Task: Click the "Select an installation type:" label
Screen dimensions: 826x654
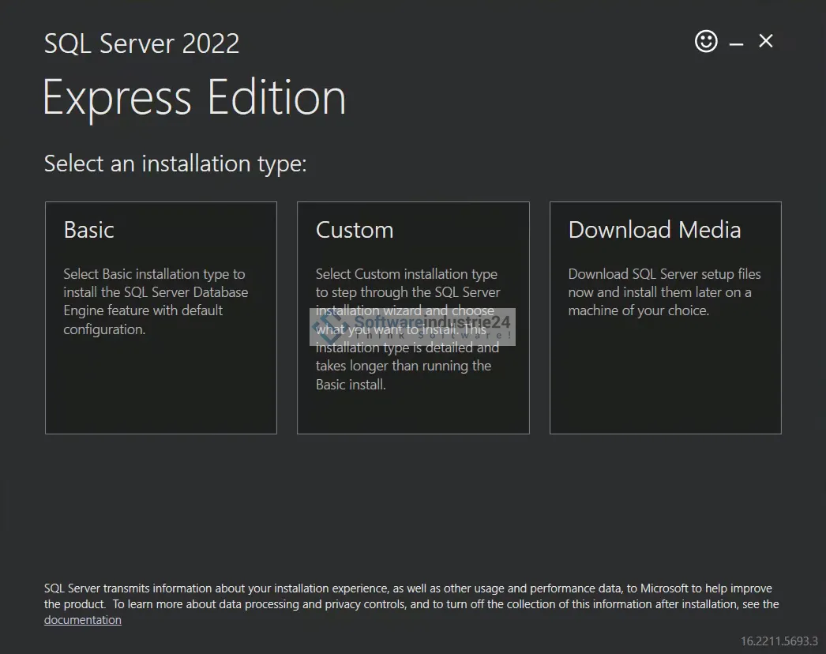Action: pos(175,163)
